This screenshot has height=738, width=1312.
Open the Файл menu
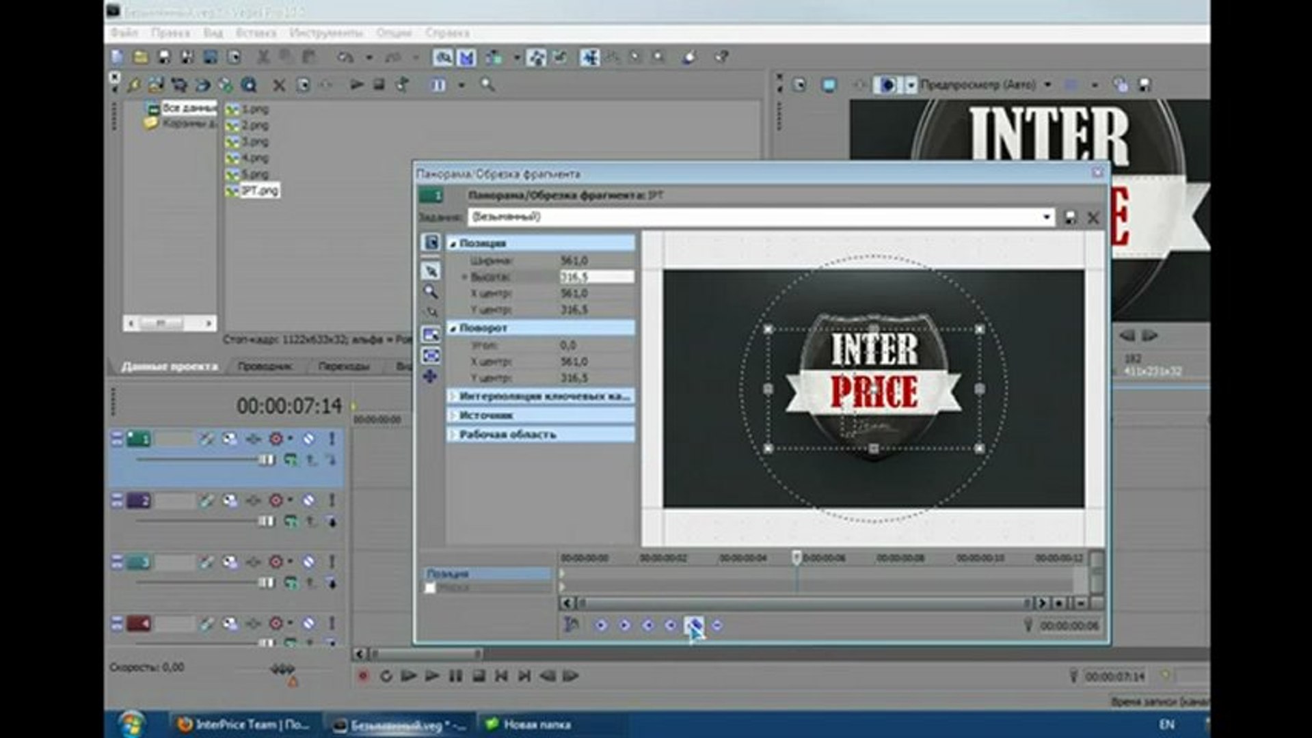click(124, 33)
